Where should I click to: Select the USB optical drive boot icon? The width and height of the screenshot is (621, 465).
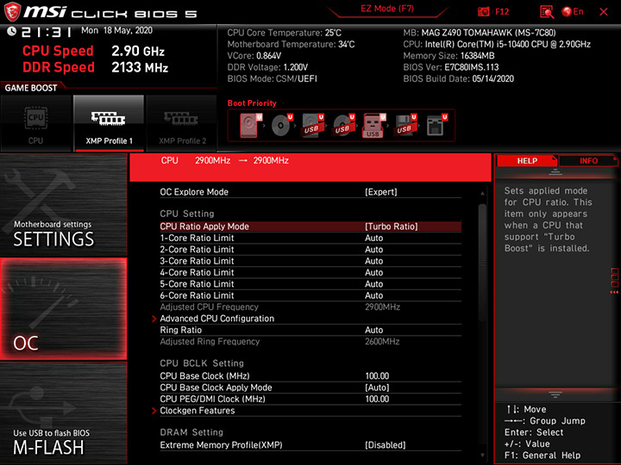343,126
